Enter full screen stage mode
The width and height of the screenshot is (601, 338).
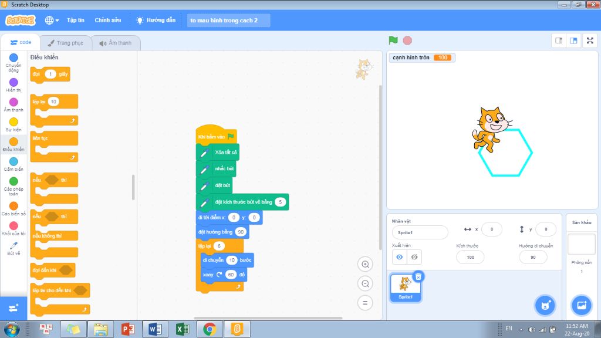click(x=590, y=40)
